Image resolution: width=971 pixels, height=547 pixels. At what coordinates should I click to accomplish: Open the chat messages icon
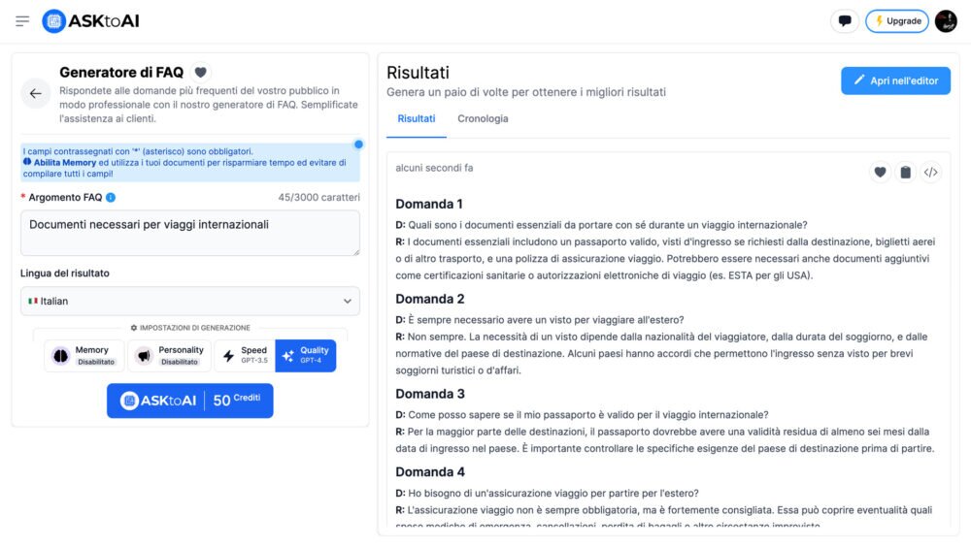(845, 21)
